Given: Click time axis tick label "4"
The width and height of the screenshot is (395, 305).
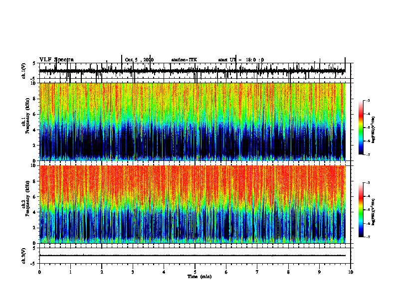Looking at the screenshot, I should tap(164, 272).
